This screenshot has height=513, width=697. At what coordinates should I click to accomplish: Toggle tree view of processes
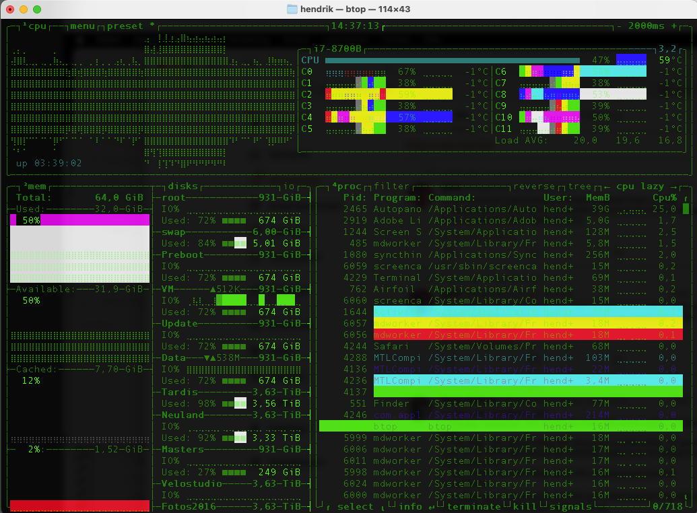click(580, 186)
